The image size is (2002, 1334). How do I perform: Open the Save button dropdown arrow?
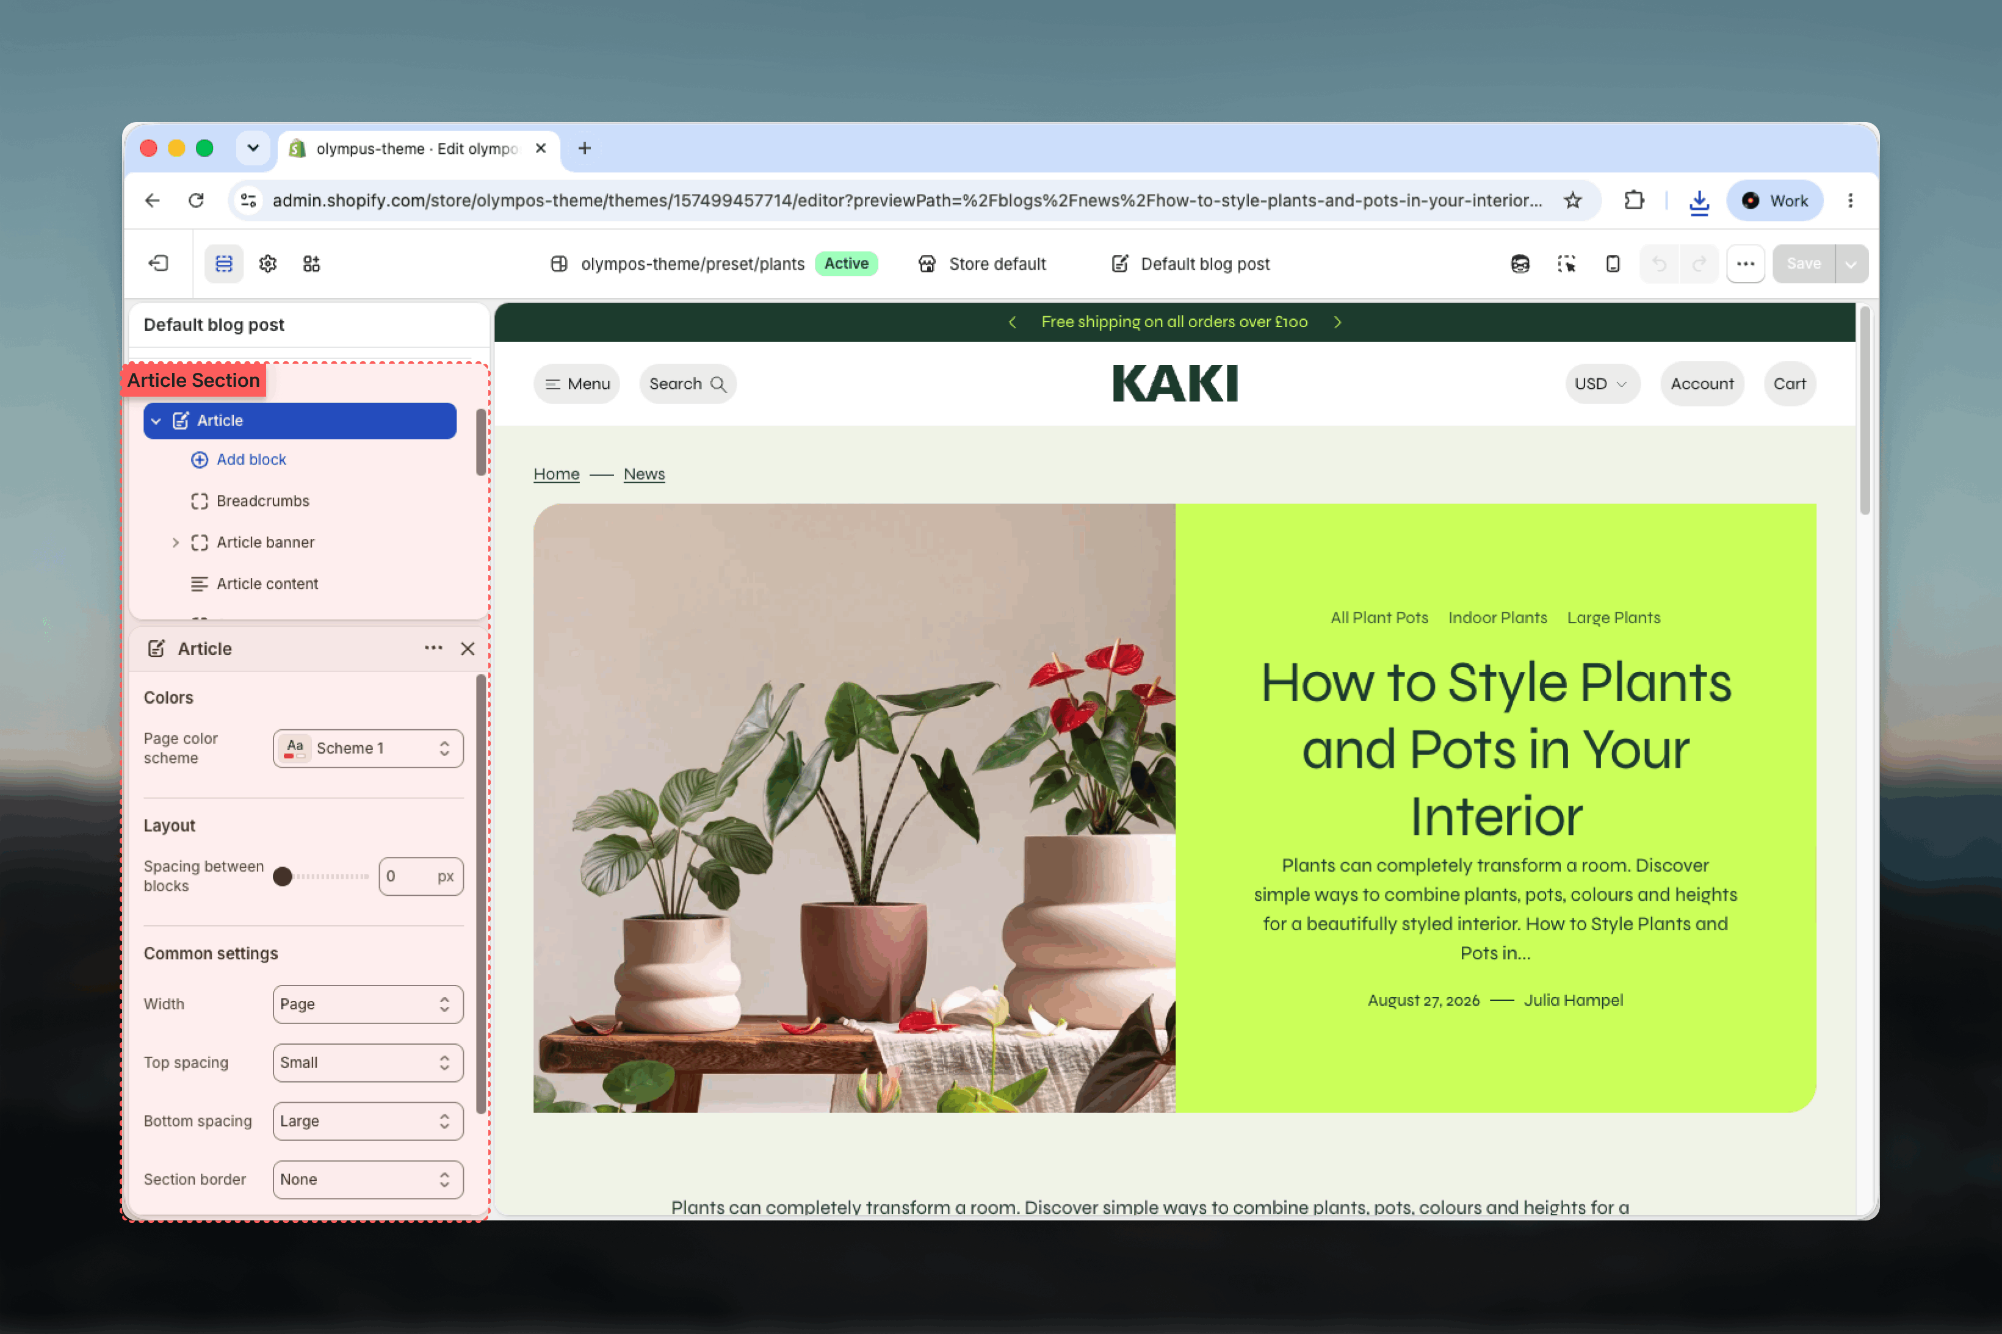pos(1851,264)
